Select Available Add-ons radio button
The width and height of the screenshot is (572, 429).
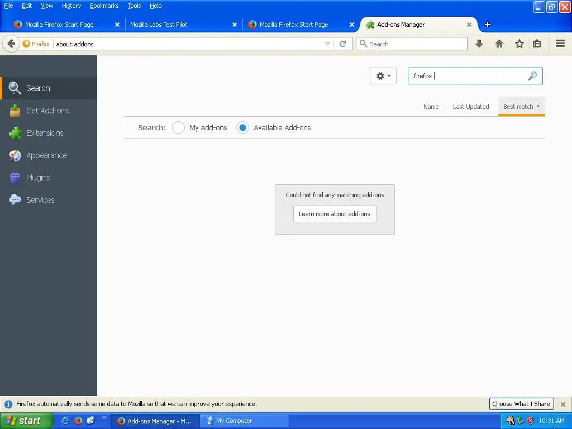[x=242, y=128]
